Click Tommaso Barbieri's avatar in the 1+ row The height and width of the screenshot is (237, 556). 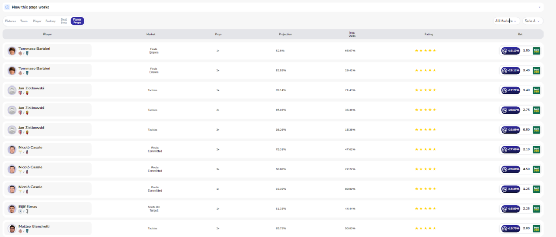pos(12,51)
